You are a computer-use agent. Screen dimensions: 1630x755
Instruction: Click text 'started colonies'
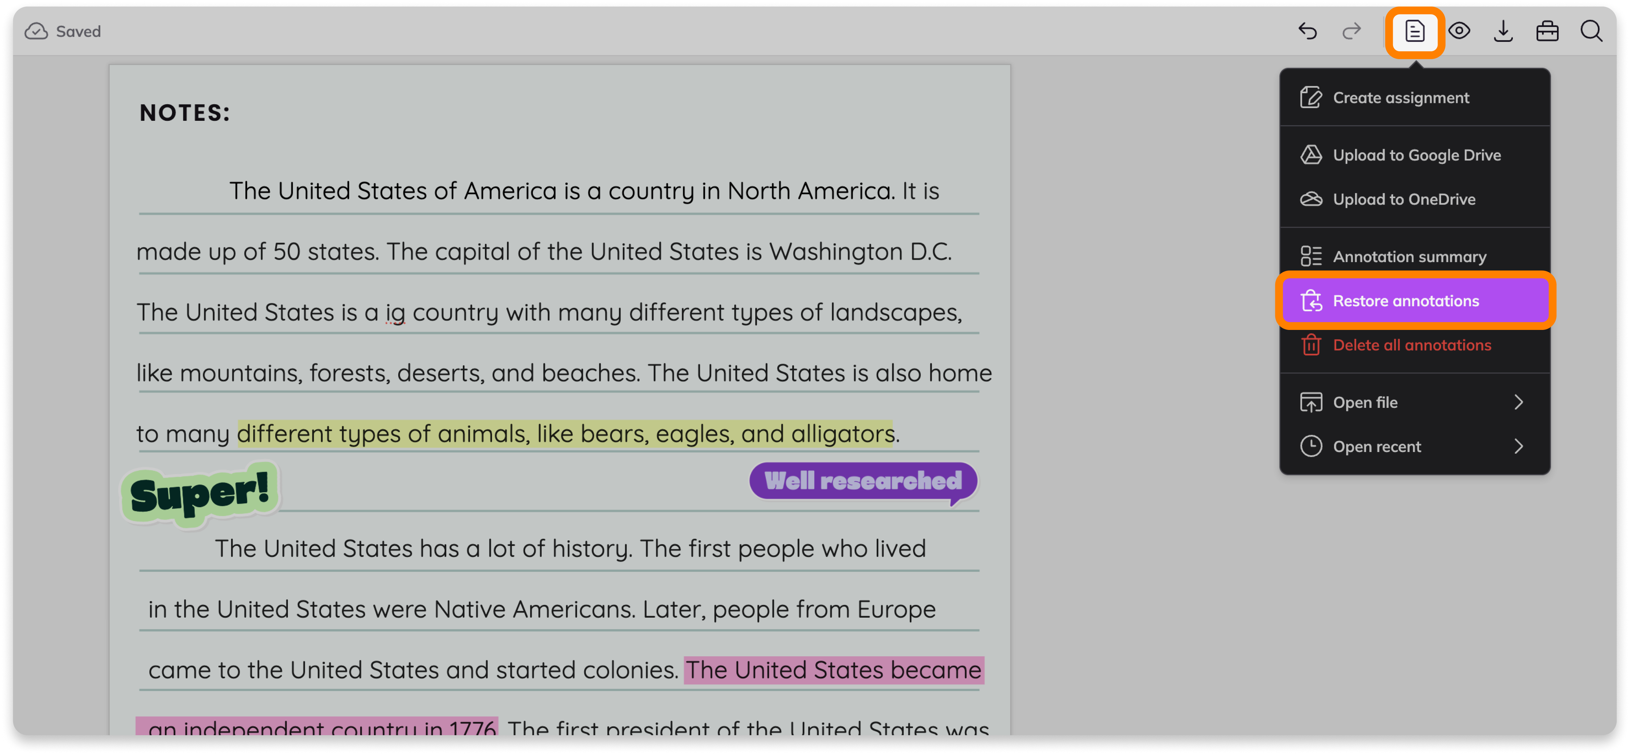click(587, 670)
